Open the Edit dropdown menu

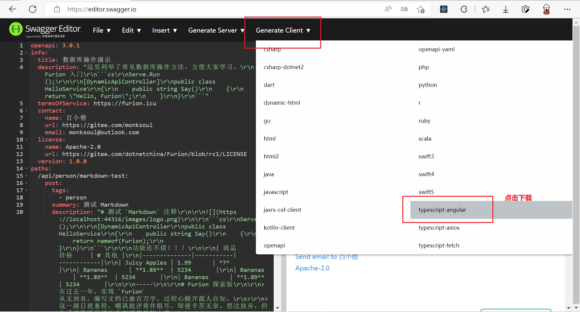pos(131,30)
